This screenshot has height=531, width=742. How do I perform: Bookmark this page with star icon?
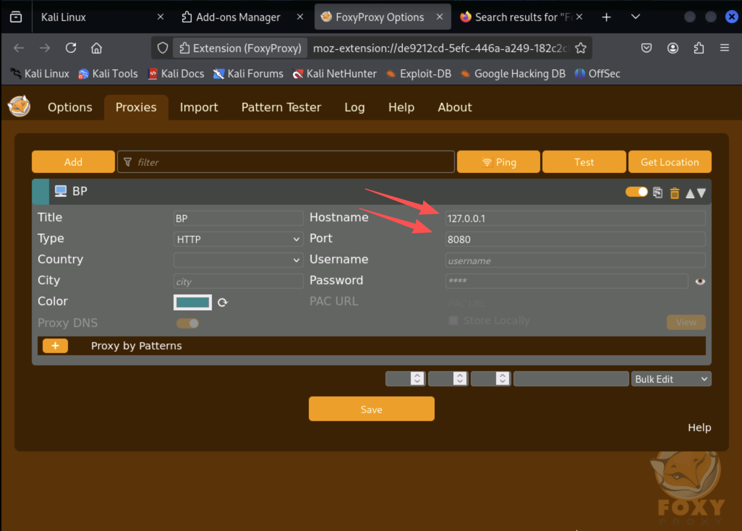pyautogui.click(x=581, y=48)
